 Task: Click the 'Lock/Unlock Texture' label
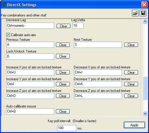click(x=21, y=51)
